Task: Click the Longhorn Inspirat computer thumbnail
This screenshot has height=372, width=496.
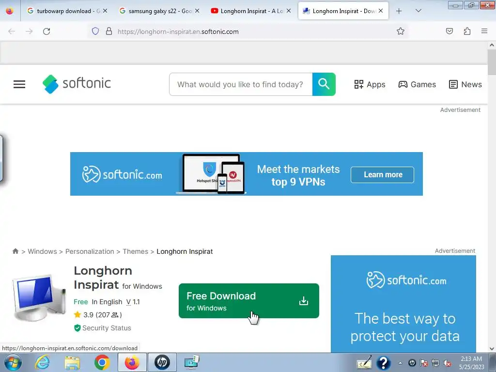Action: [x=39, y=297]
